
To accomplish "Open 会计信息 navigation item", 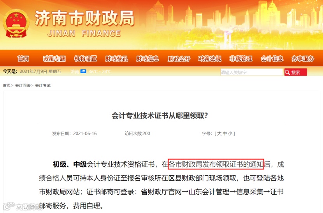I will [x=272, y=59].
